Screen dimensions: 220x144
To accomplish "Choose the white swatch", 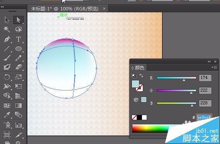I will click(x=144, y=117).
